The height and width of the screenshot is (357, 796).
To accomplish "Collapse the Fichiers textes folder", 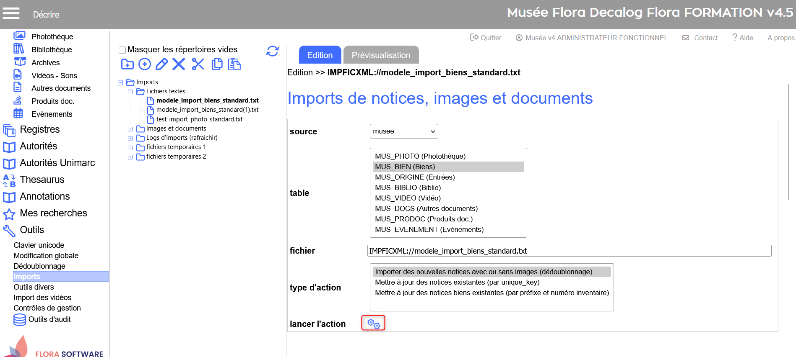I will pyautogui.click(x=130, y=92).
